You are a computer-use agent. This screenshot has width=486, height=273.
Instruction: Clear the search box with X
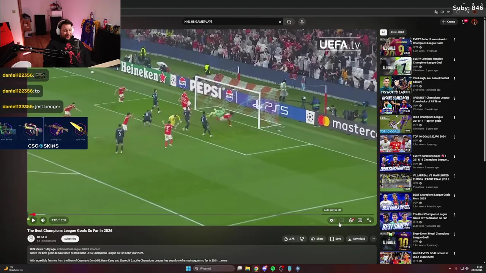(280, 22)
